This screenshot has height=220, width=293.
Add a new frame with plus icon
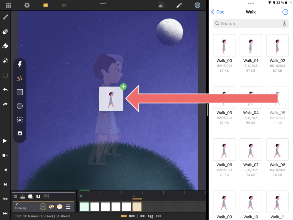pyautogui.click(x=5, y=155)
